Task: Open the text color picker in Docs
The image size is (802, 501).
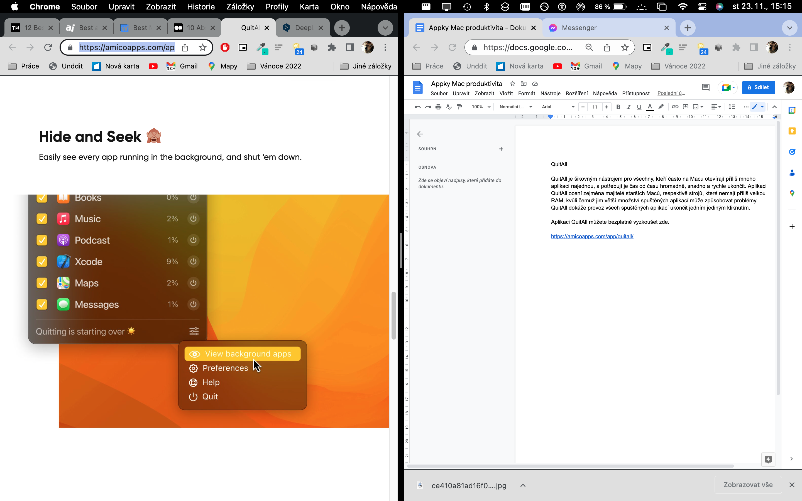Action: pyautogui.click(x=650, y=107)
